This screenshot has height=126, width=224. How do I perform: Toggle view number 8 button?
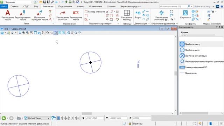pyautogui.click(x=78, y=118)
